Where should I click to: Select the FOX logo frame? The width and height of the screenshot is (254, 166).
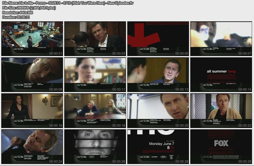coord(221,147)
